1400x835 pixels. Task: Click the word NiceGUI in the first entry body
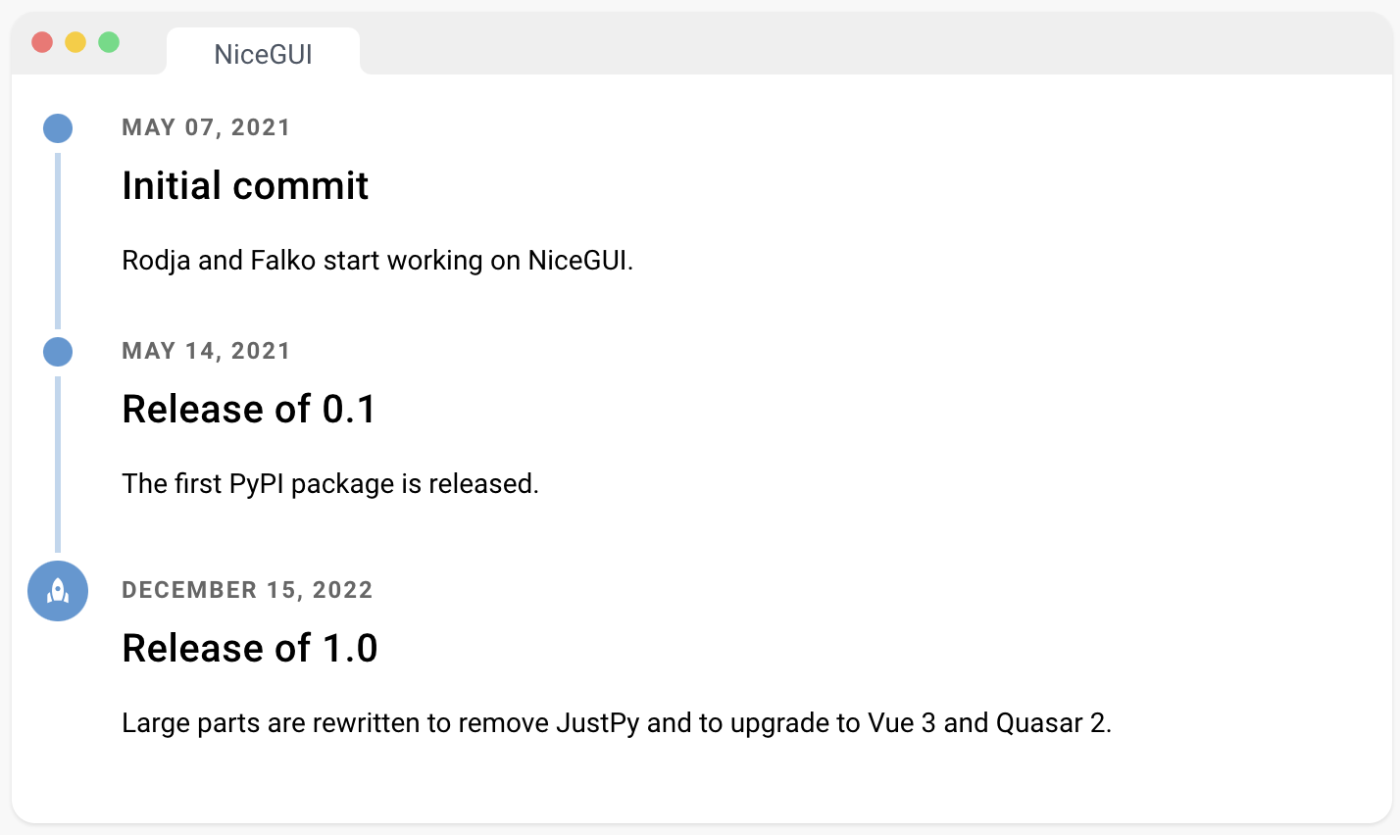point(578,261)
